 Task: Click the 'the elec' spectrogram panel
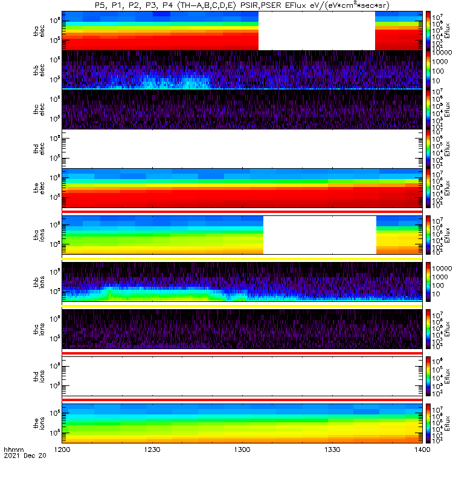[242, 188]
